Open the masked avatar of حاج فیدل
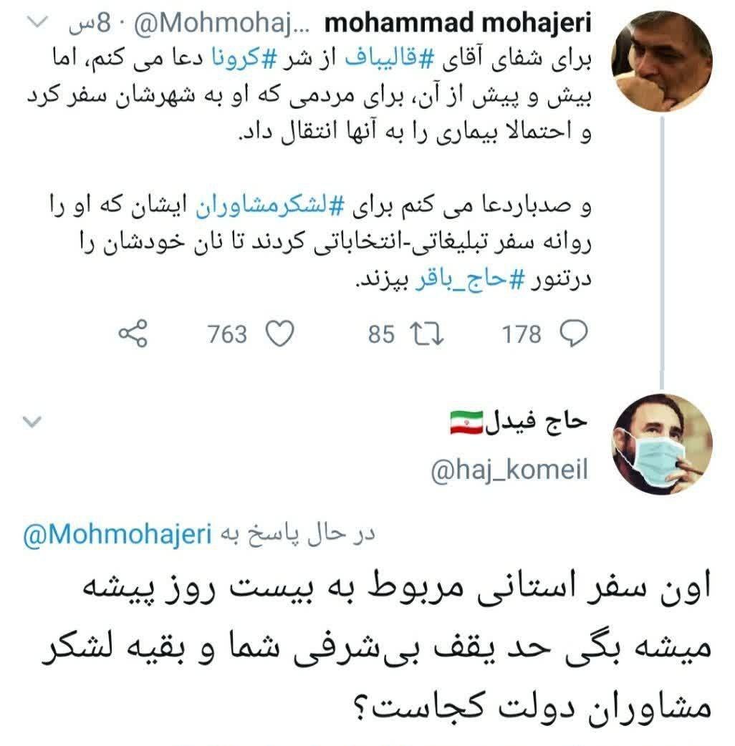This screenshot has width=735, height=746. point(662,443)
